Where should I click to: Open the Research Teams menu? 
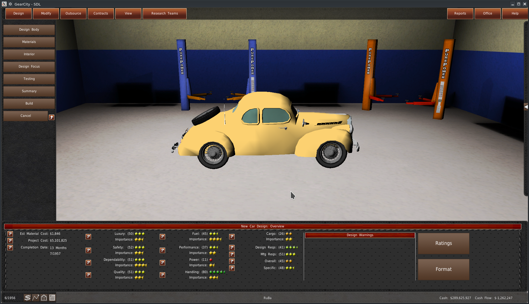click(165, 13)
